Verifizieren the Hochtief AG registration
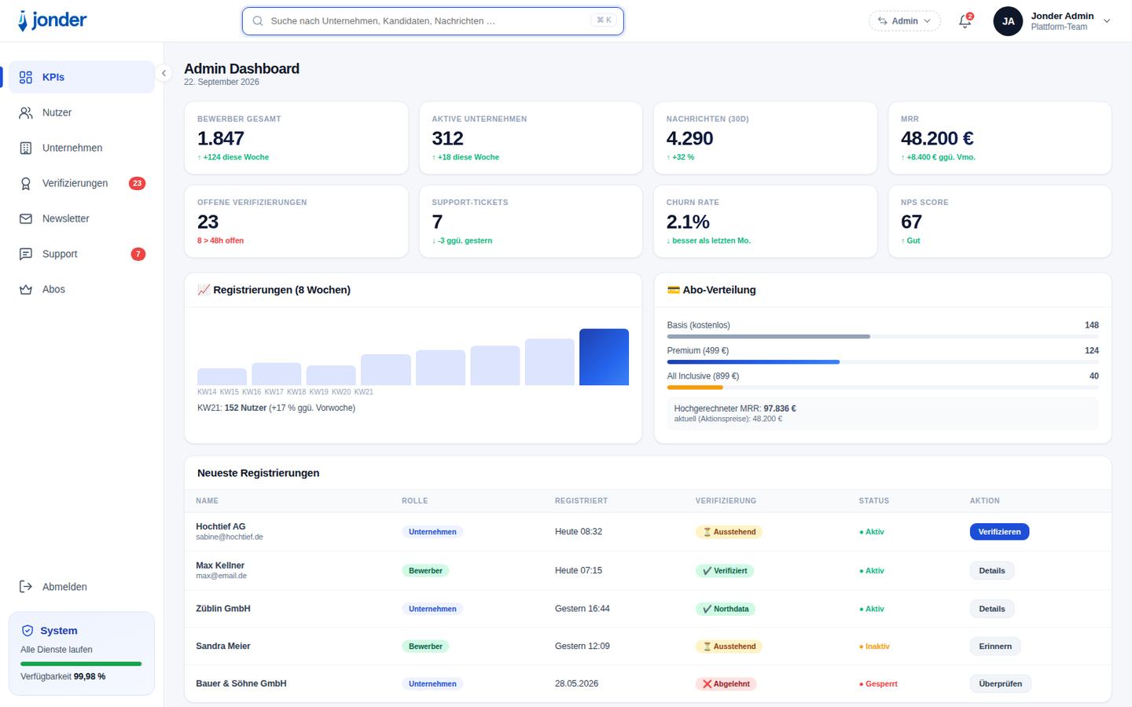Screen dimensions: 1132x707 pos(999,532)
